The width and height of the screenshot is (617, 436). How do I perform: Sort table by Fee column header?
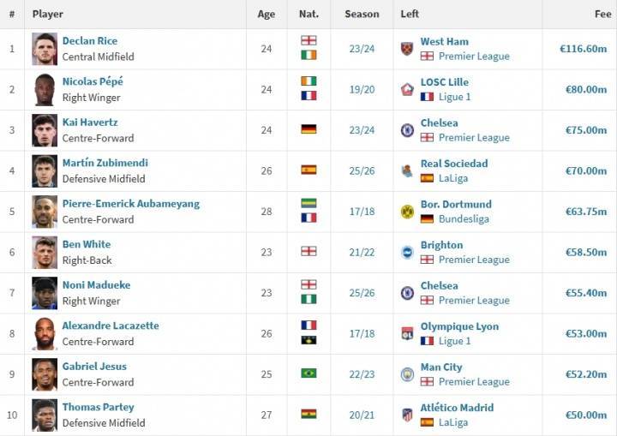coord(602,15)
